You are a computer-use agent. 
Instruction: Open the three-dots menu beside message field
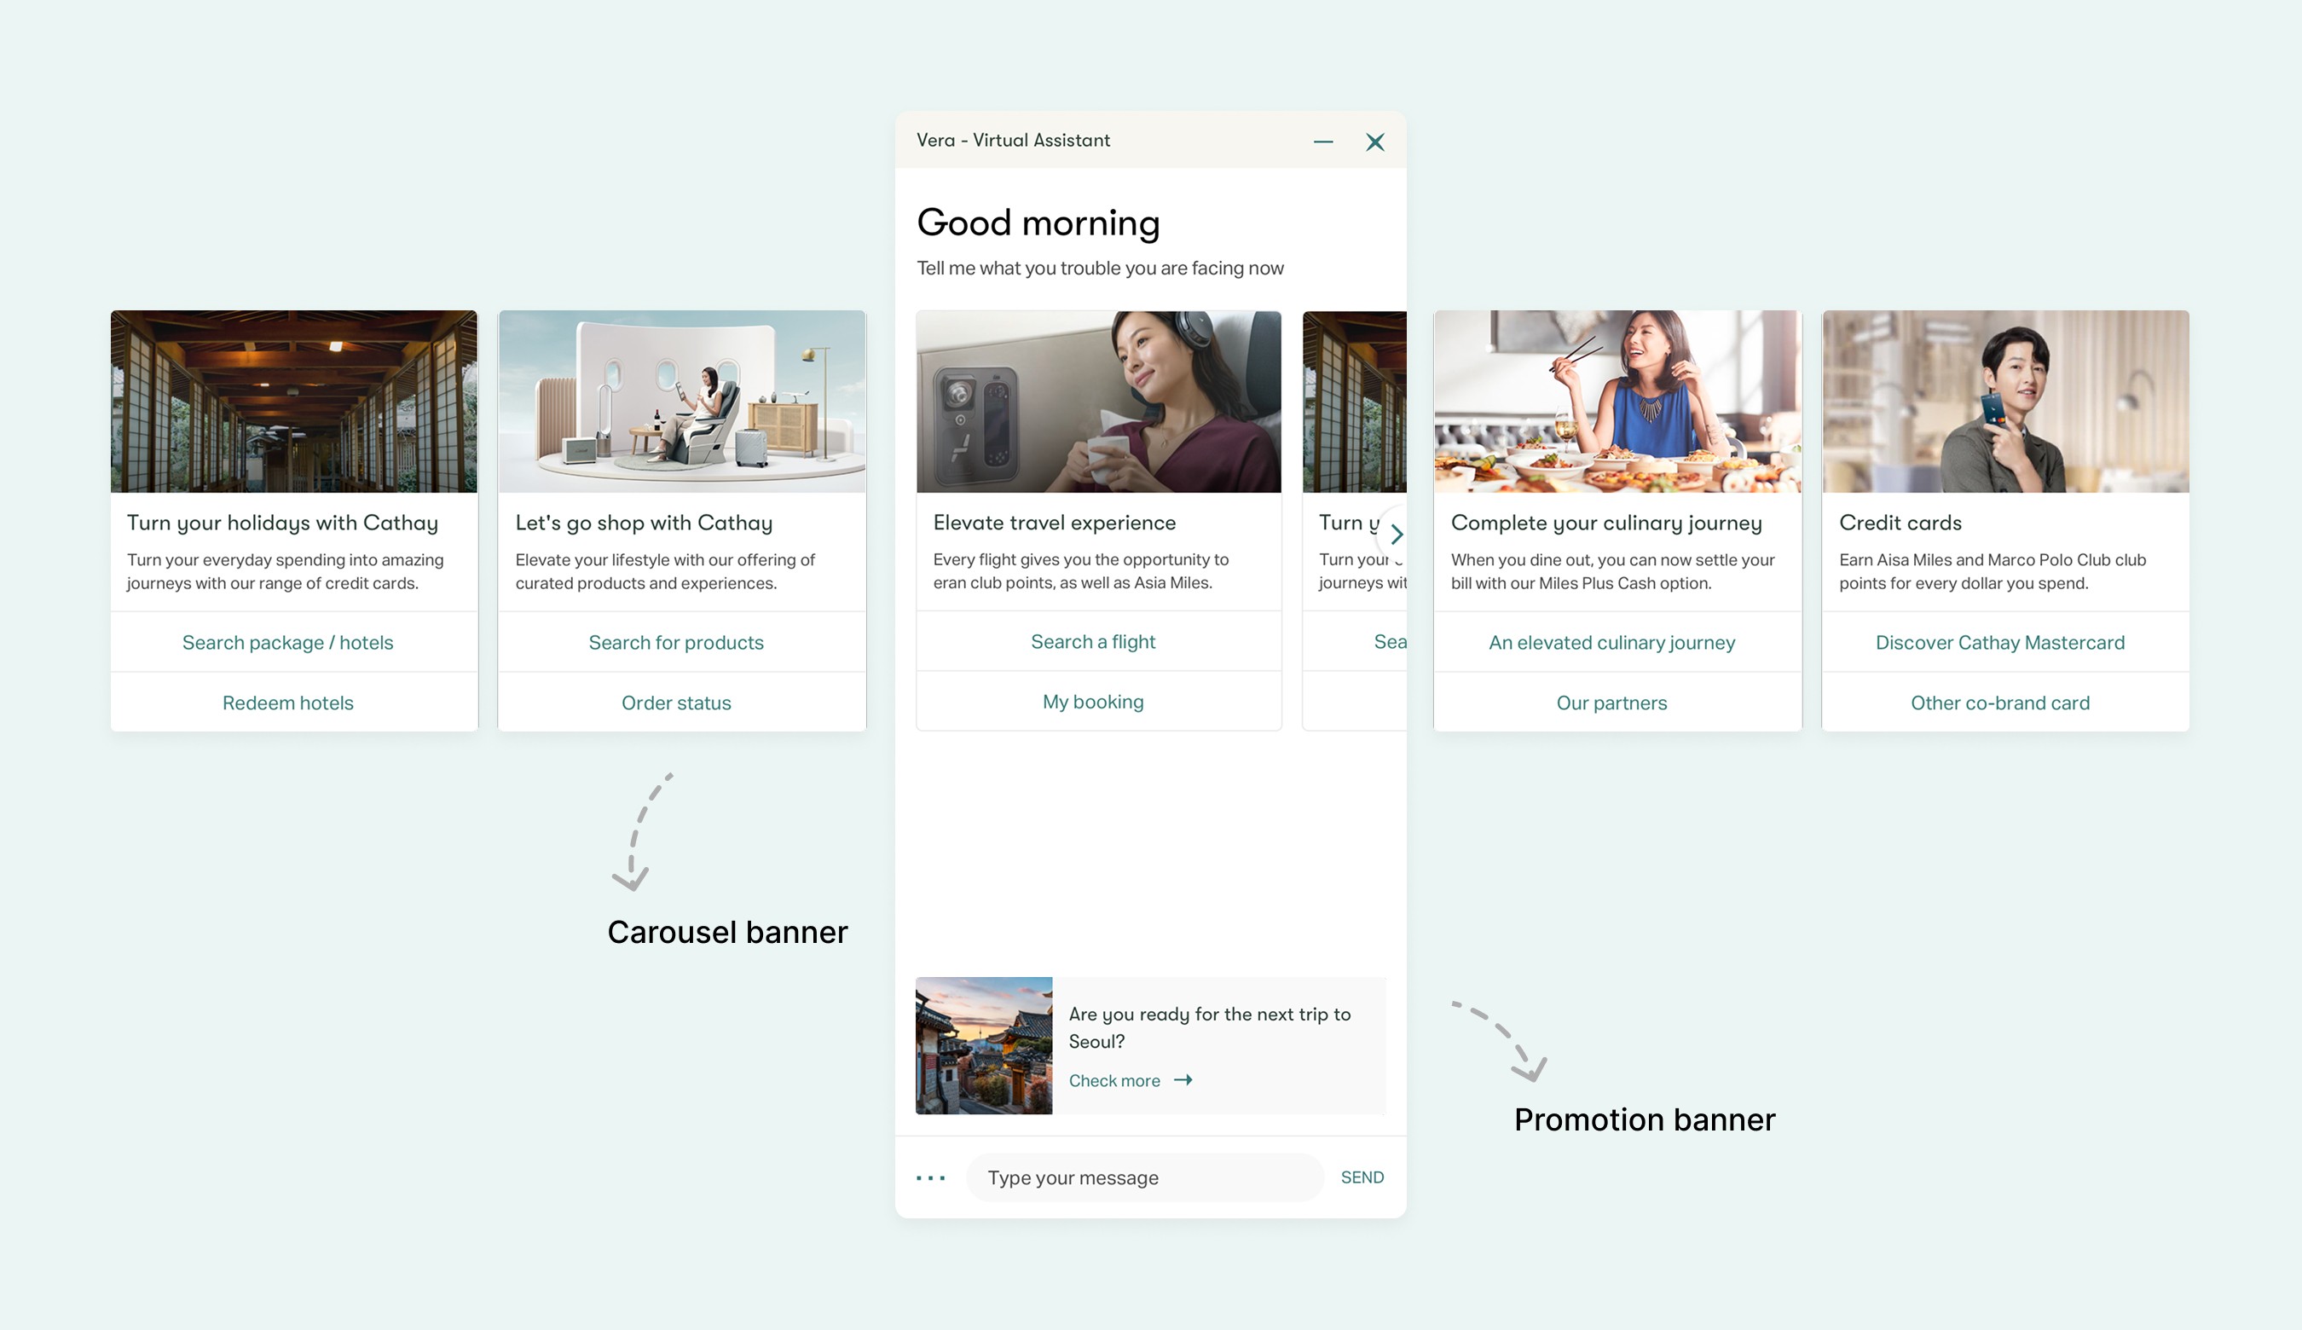tap(931, 1177)
